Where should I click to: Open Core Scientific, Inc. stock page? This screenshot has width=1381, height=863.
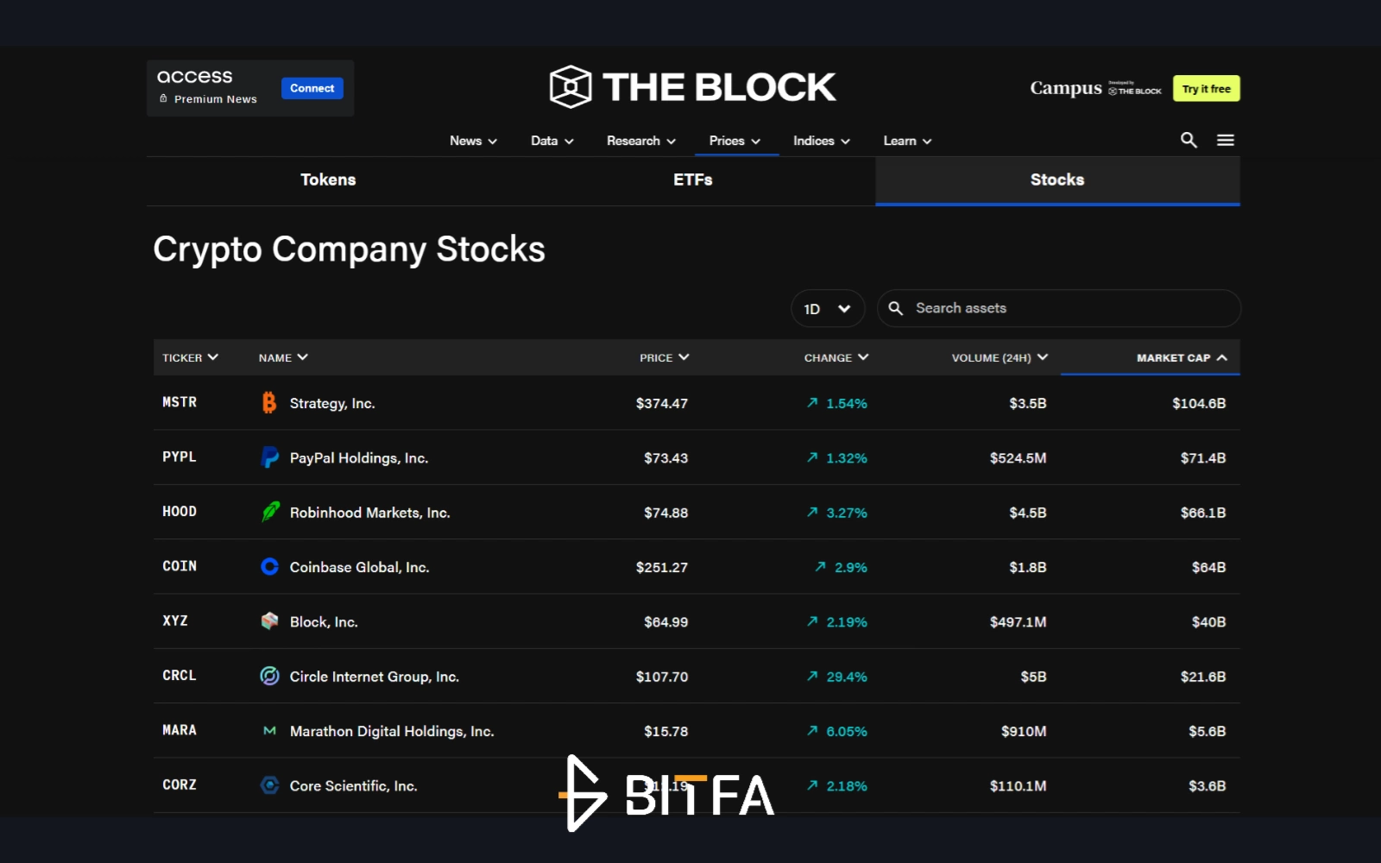point(354,785)
